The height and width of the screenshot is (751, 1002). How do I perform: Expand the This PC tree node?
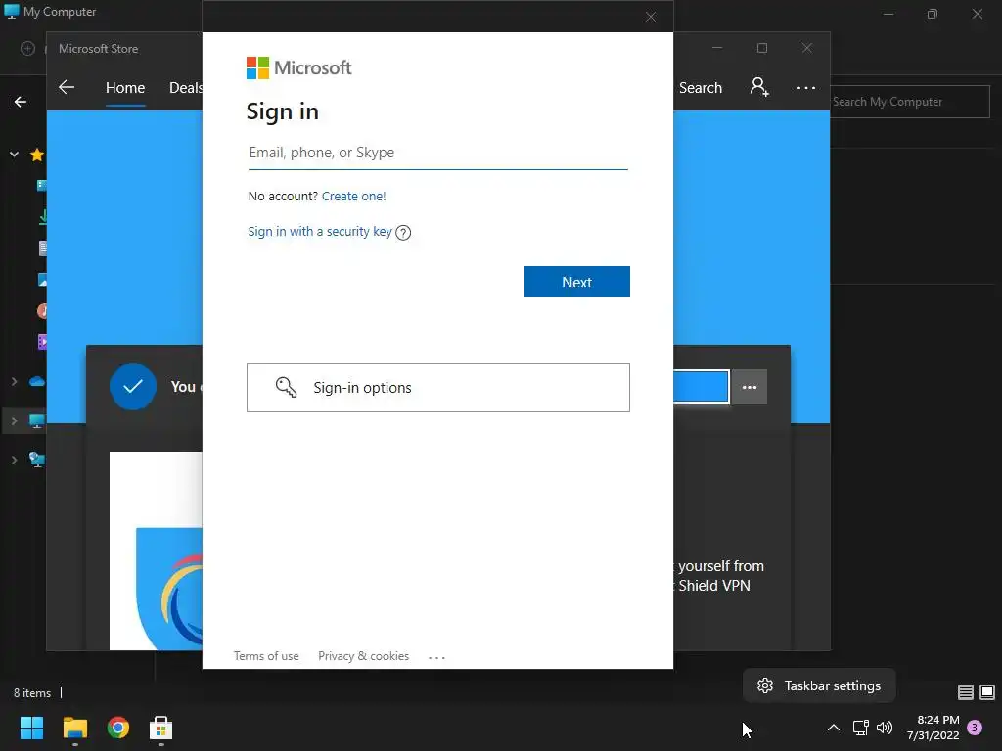(14, 420)
